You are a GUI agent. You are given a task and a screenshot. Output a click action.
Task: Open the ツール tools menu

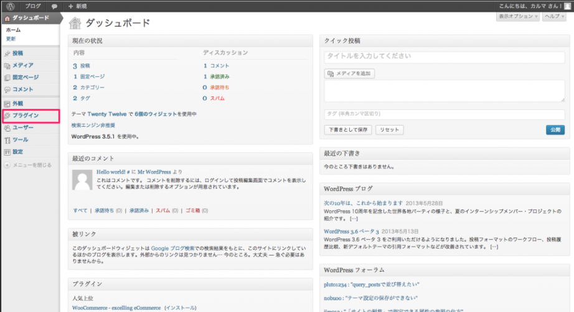click(x=20, y=140)
